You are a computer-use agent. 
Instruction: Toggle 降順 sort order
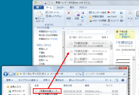(105, 37)
